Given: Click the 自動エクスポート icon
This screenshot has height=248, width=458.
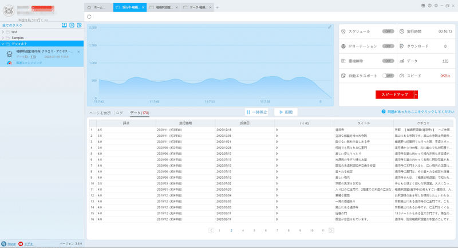Looking at the screenshot, I should click(x=343, y=76).
